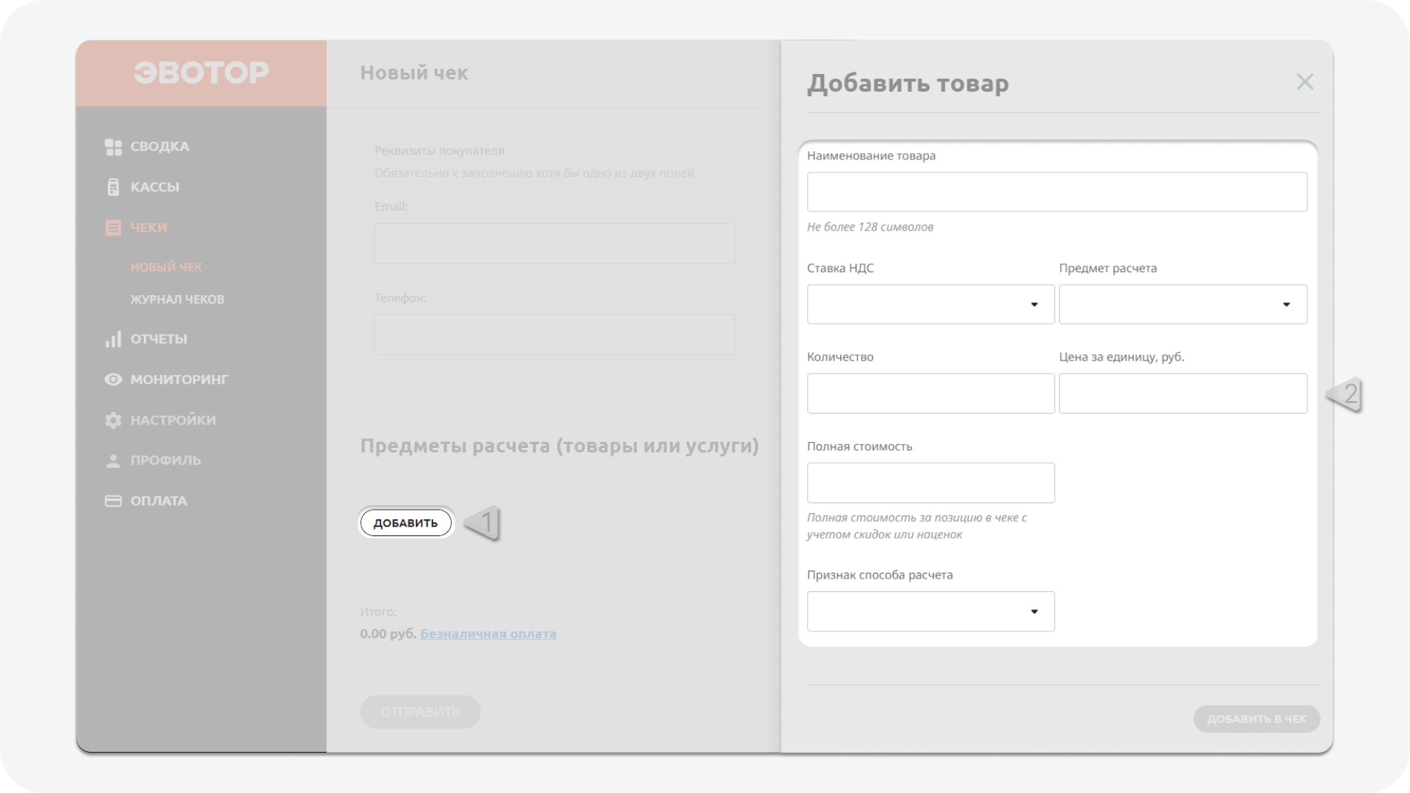Open the ОТЧЕТЫ reports icon
This screenshot has width=1410, height=793.
(x=114, y=339)
